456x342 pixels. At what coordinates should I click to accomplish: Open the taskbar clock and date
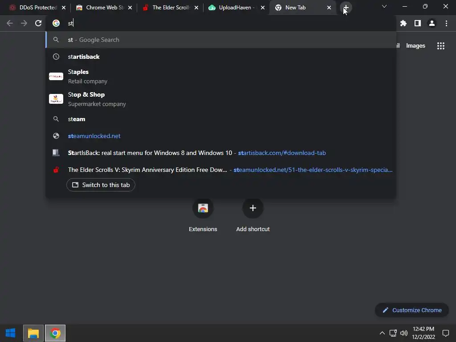pyautogui.click(x=423, y=333)
